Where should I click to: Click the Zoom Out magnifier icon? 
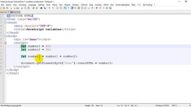click(53, 8)
